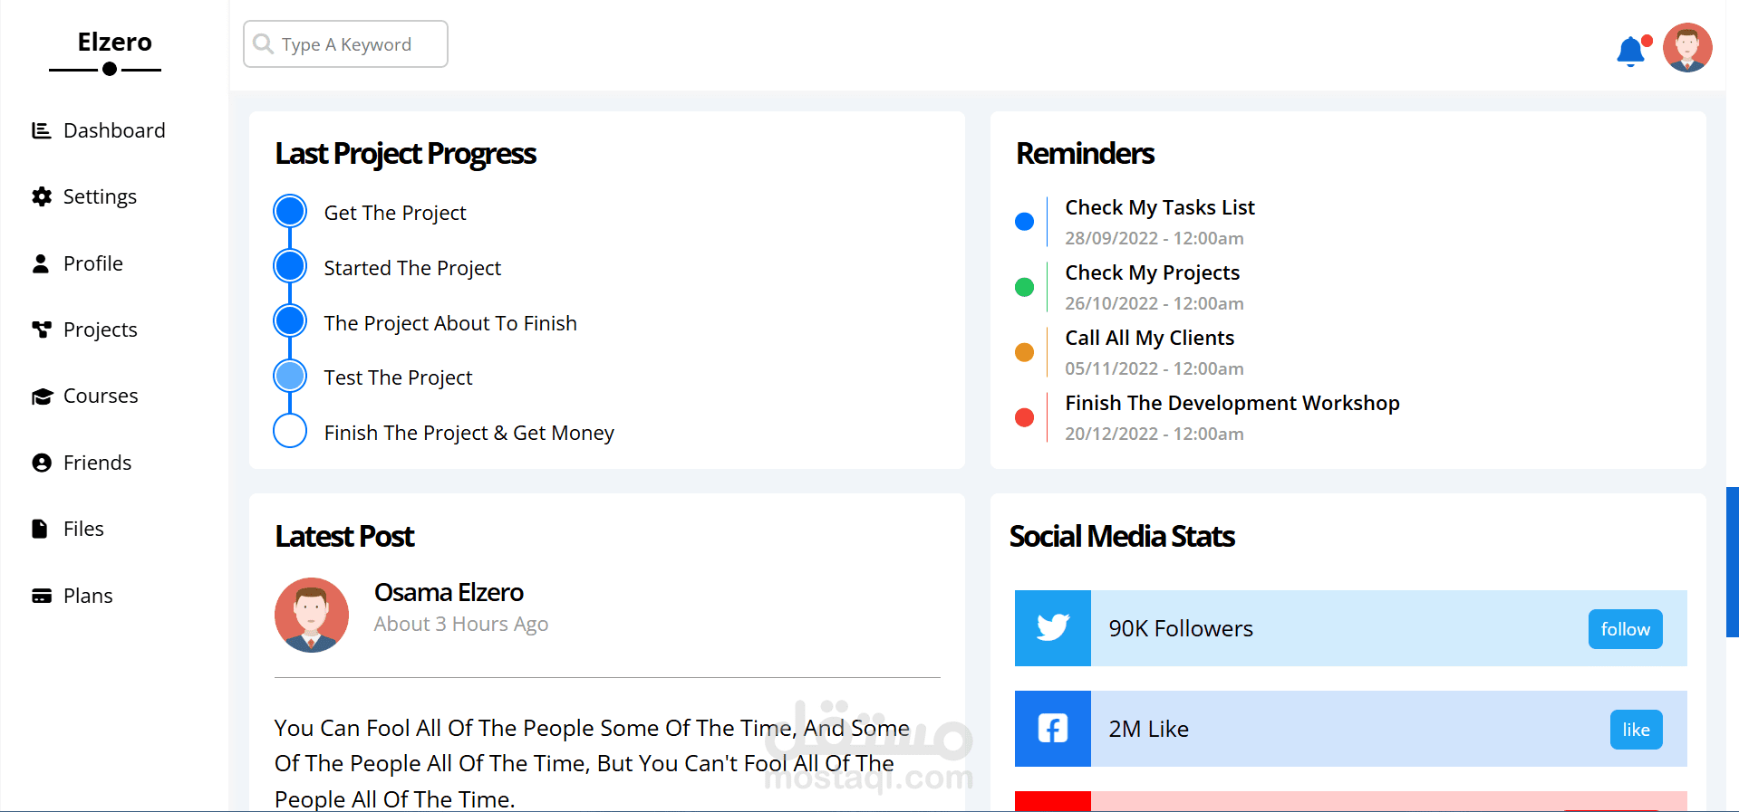Click the Plans credit card icon
The image size is (1739, 812).
42,596
